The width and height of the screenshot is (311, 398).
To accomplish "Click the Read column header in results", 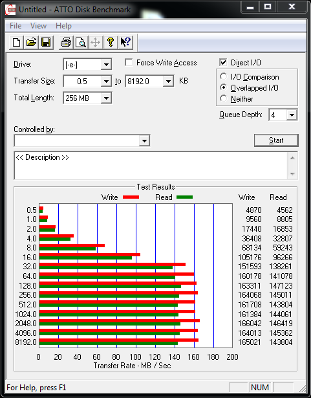I will click(278, 197).
